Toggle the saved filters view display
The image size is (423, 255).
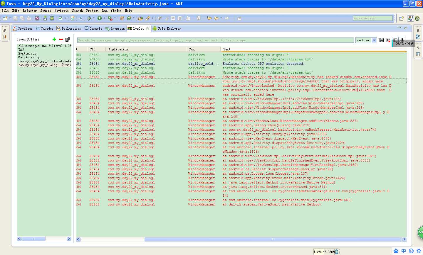pos(395,40)
